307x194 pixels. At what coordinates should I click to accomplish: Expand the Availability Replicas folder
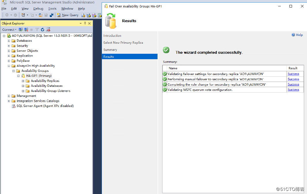23,81
